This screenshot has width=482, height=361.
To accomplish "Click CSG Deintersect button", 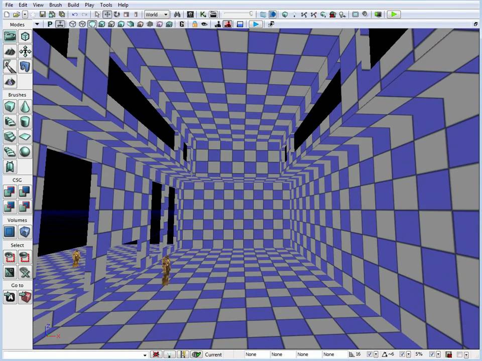I will [x=25, y=207].
